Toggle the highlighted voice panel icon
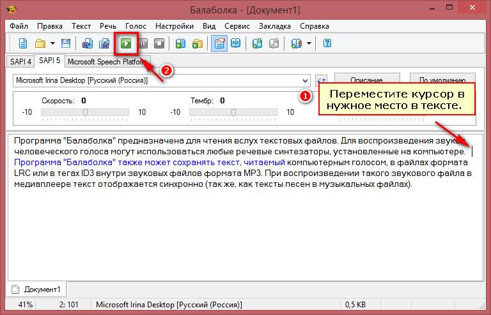491x315 pixels. coord(219,43)
